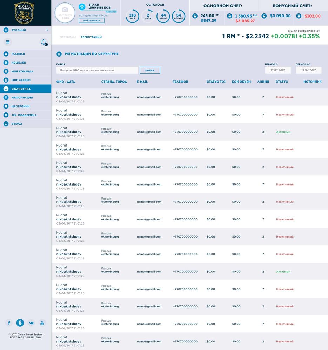Sort by Статус ТО1 column header
The width and height of the screenshot is (328, 350).
(x=216, y=82)
